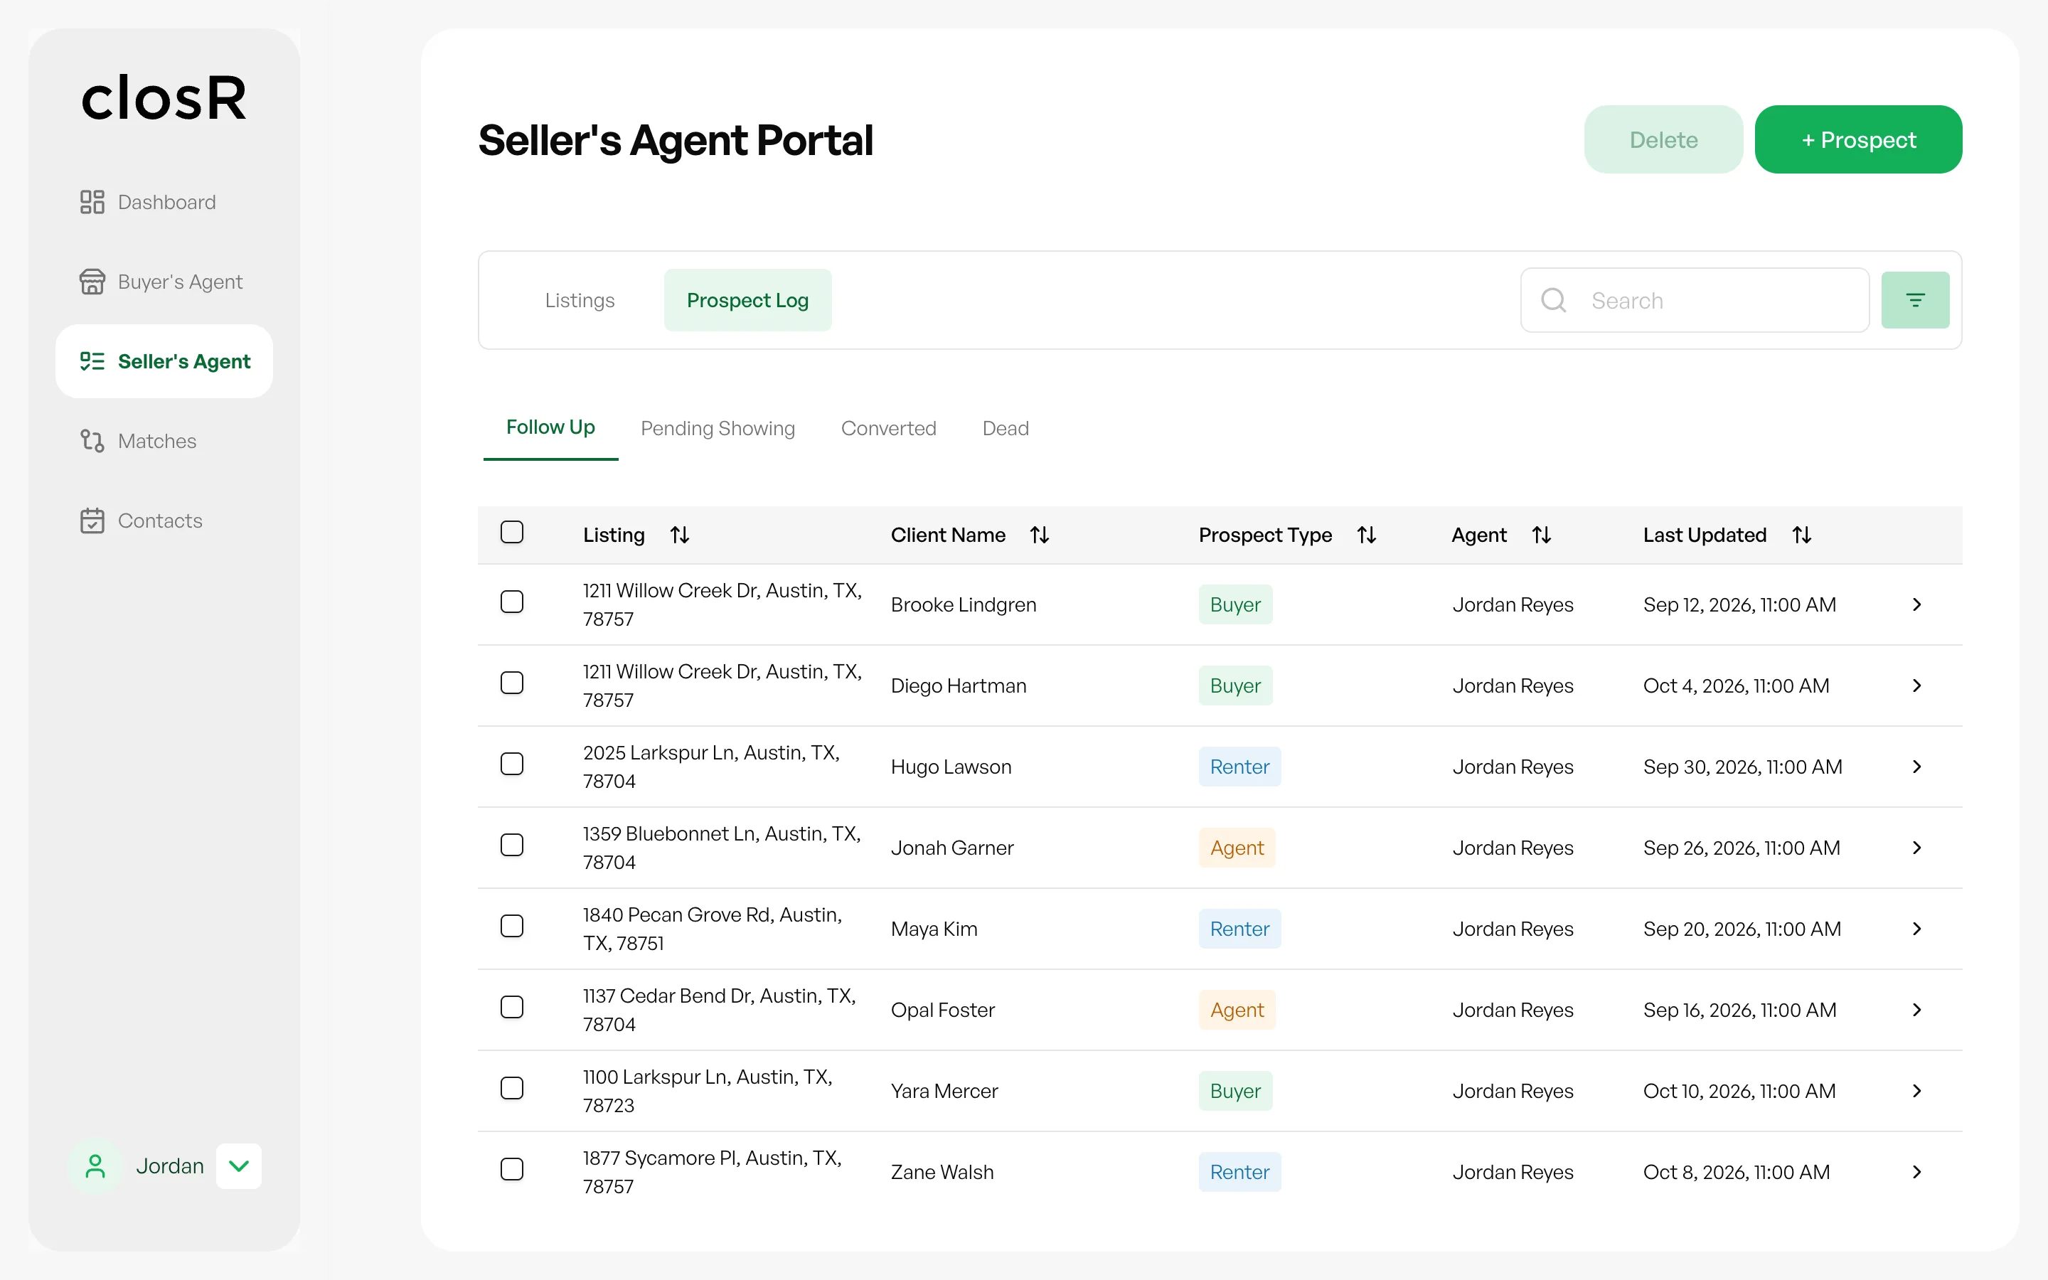Switch to the Converted sub-tab

click(x=889, y=428)
